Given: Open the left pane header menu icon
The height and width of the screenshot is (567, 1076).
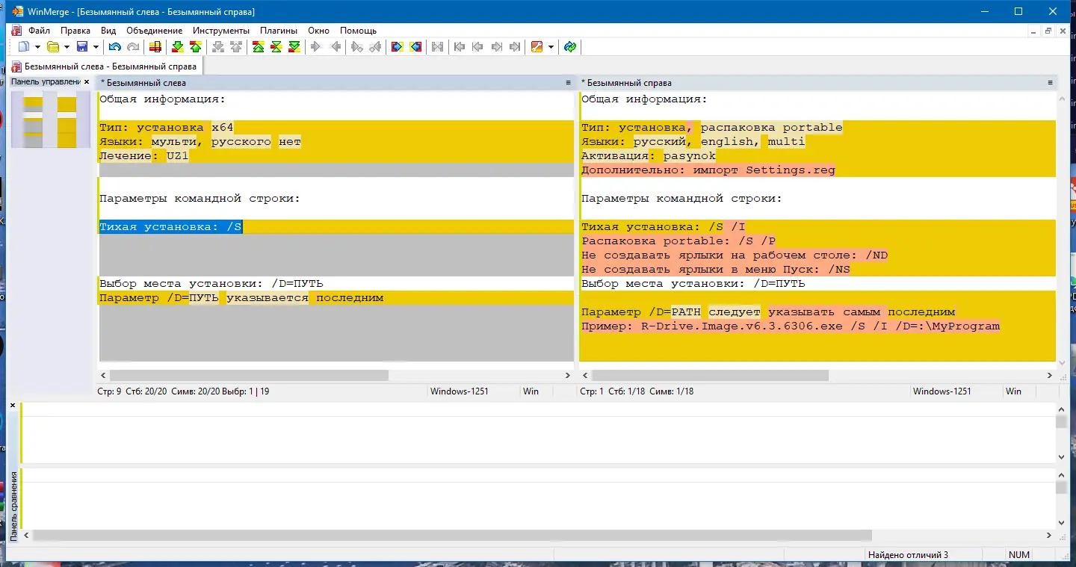Looking at the screenshot, I should pyautogui.click(x=568, y=83).
